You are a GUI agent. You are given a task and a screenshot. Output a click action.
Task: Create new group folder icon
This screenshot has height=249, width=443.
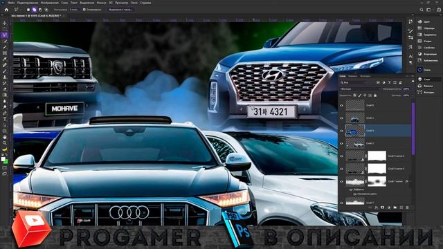395,207
